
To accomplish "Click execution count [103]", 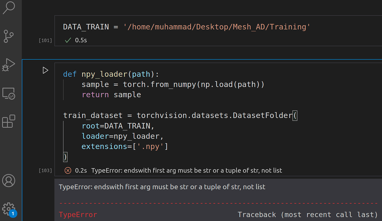I will 45,170.
